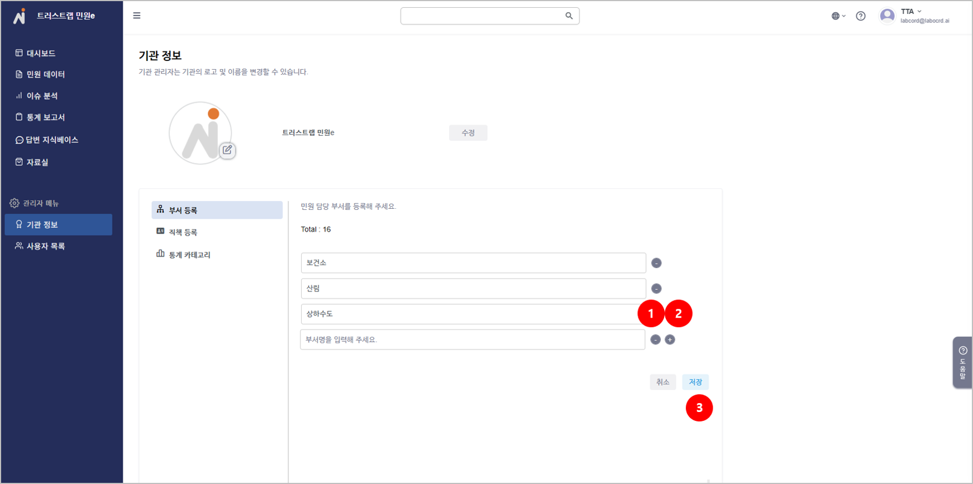Click the 산림 input field
Screen dimensions: 973x484
473,289
